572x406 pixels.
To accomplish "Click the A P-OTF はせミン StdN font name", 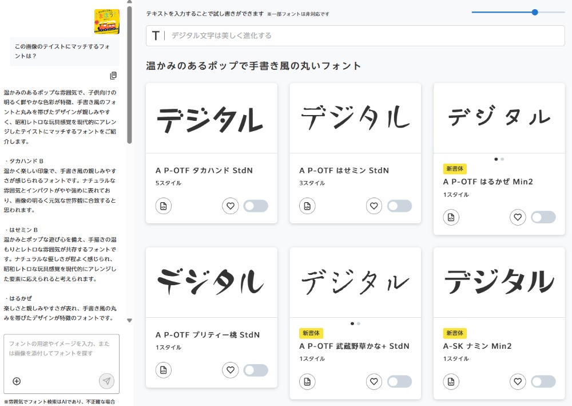I will [x=344, y=171].
